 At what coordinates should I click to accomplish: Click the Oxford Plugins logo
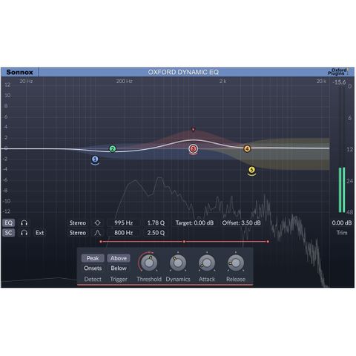pyautogui.click(x=337, y=72)
